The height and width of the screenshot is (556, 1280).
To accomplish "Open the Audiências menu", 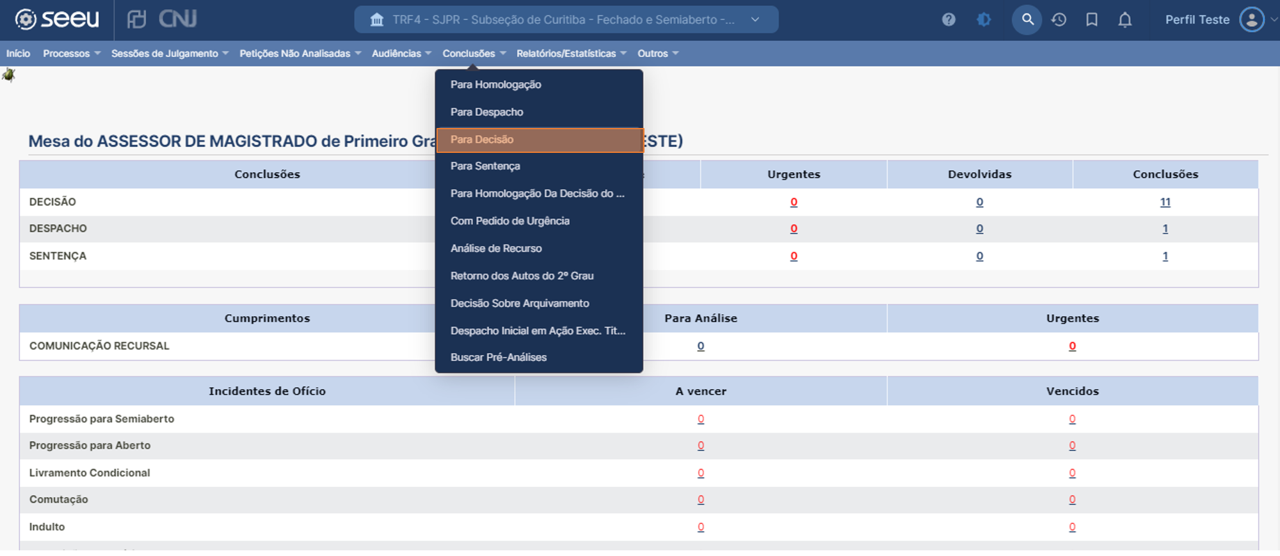I will pos(401,54).
